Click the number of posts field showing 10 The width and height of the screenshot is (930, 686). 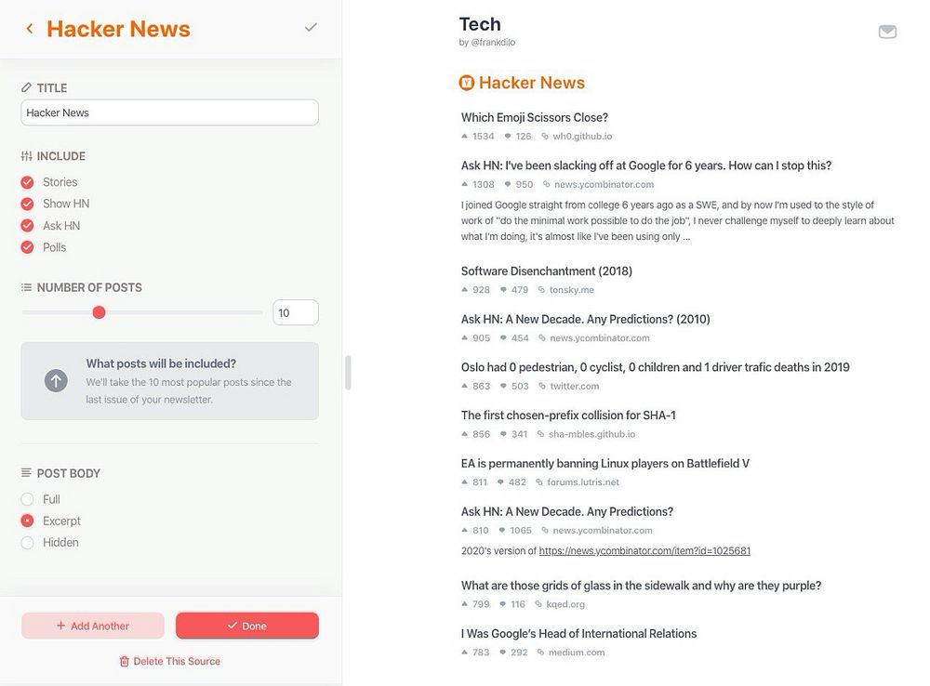pos(296,312)
